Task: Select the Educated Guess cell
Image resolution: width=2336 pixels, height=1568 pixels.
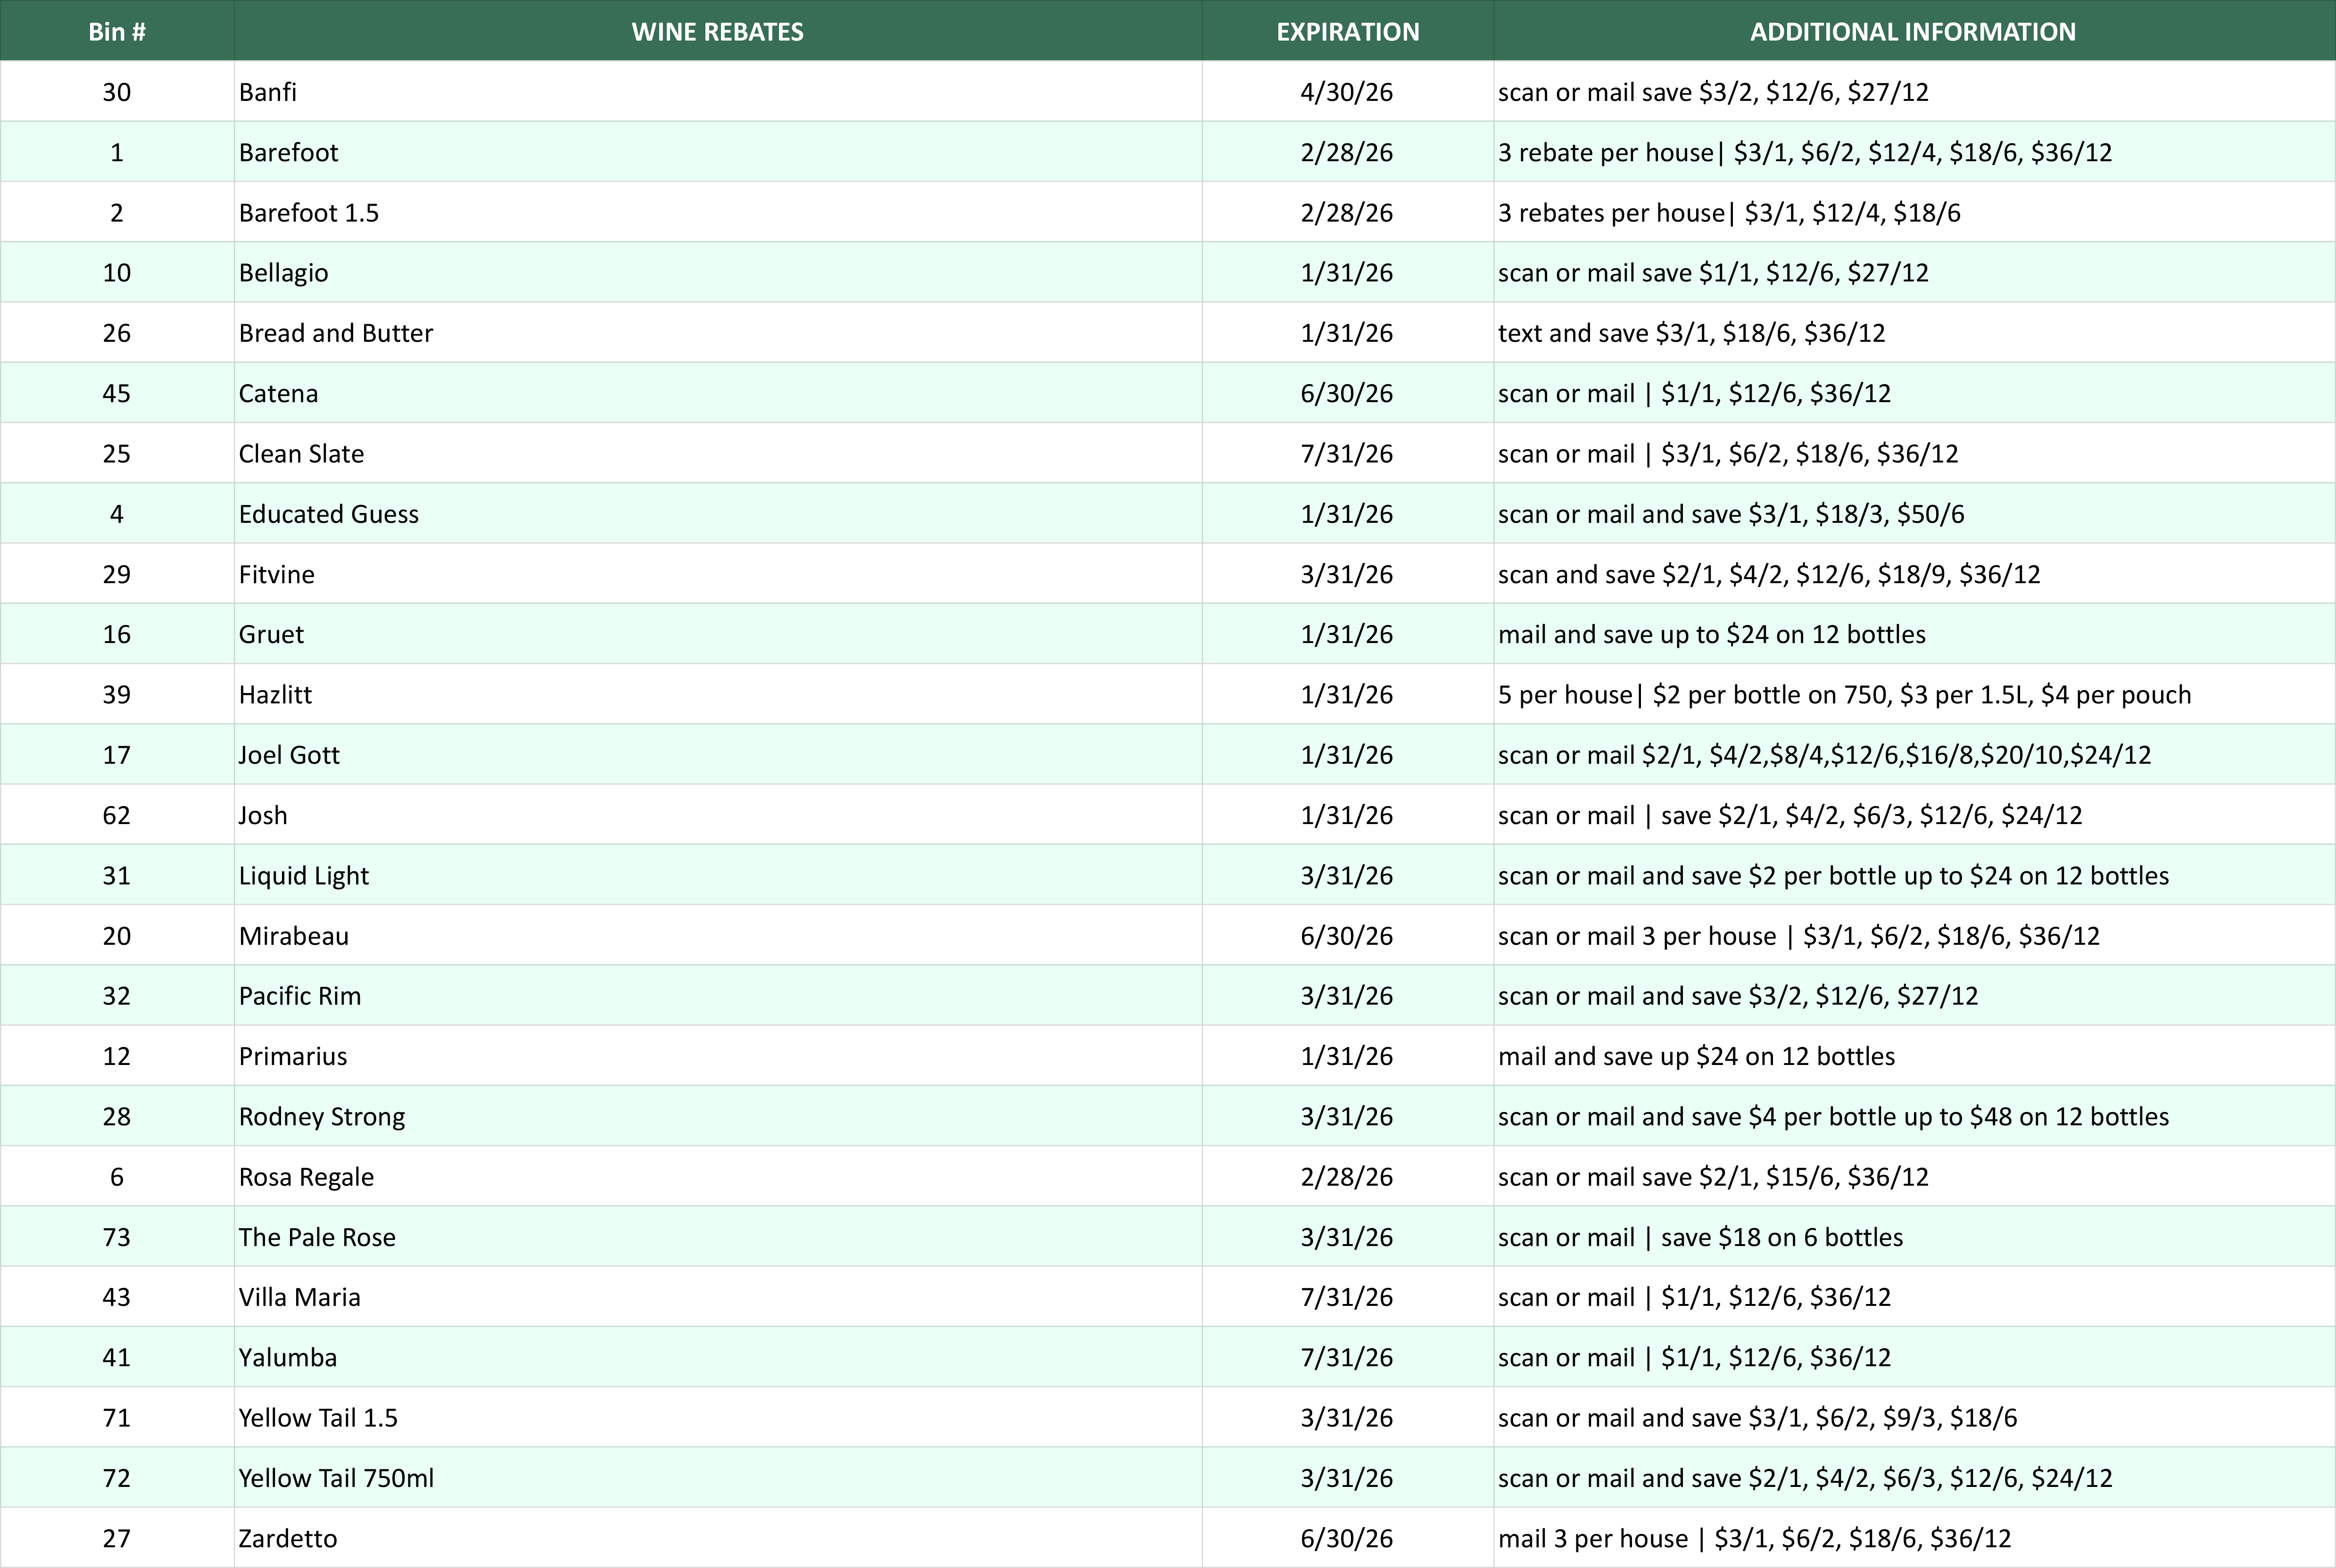Action: click(329, 514)
